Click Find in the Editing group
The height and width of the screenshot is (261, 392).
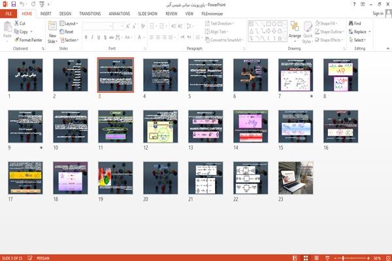click(355, 24)
